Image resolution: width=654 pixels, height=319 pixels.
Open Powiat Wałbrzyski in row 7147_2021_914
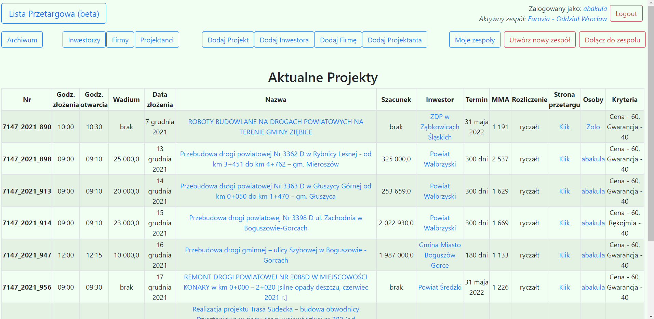440,223
